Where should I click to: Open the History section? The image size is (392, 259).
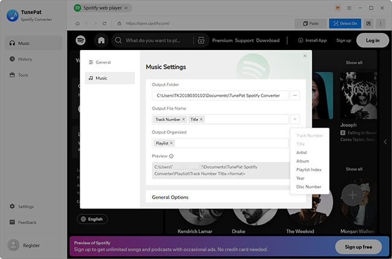21,59
